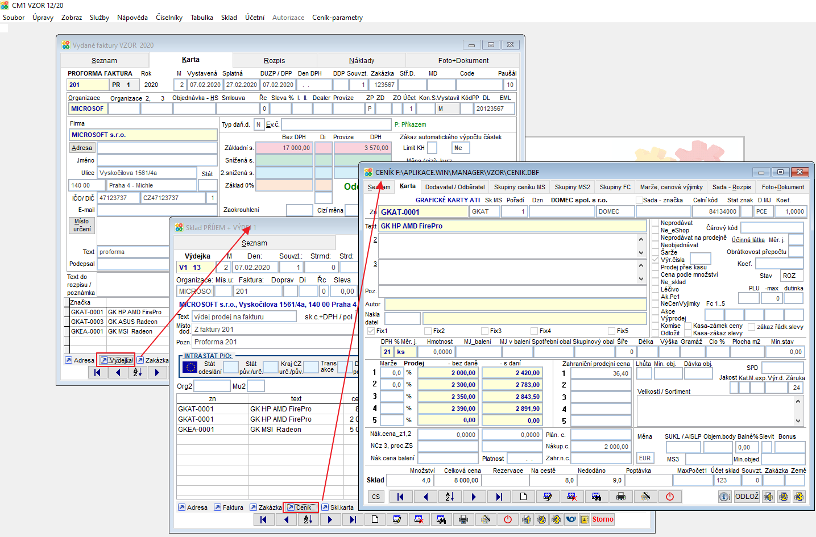Open Rozpis tab in Vydané faktury
The width and height of the screenshot is (816, 537).
[x=275, y=61]
